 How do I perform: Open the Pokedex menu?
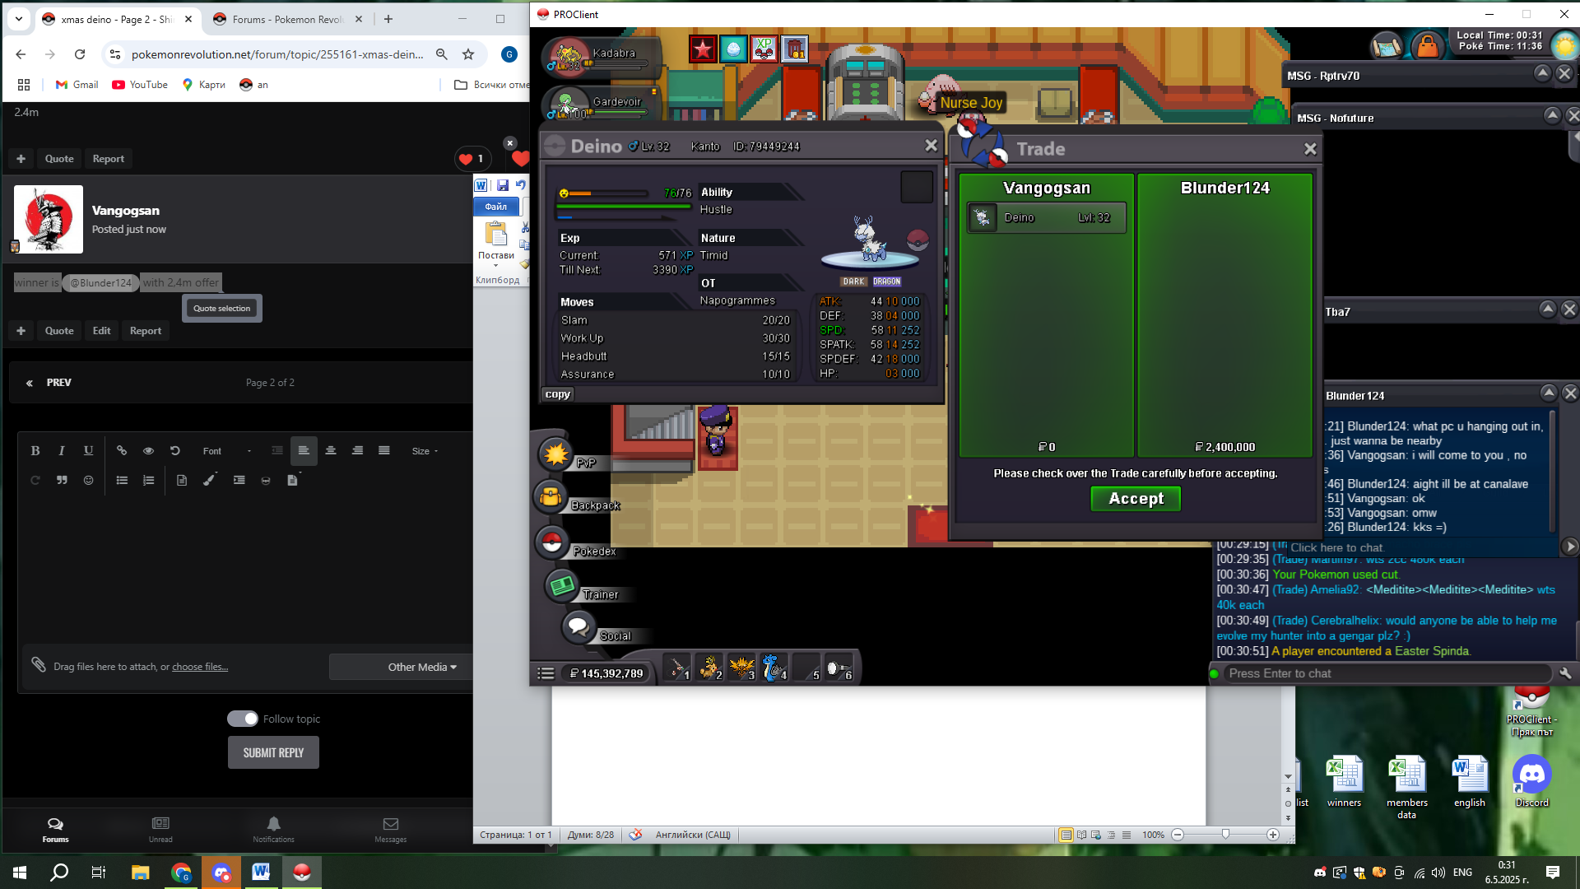click(551, 542)
